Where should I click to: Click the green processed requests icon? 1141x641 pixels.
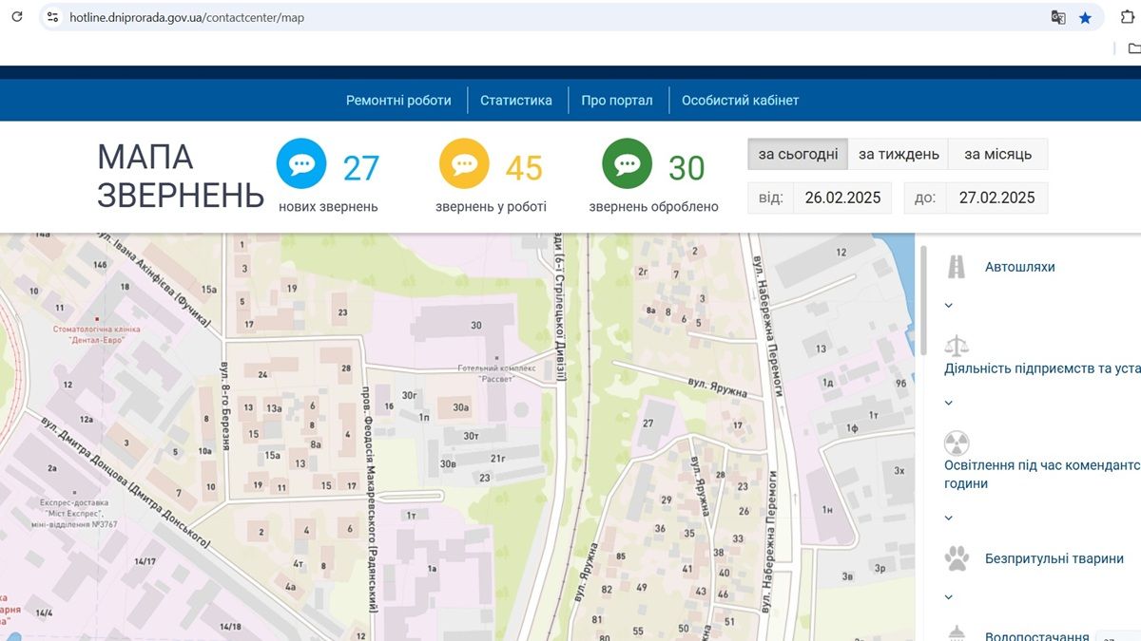627,164
